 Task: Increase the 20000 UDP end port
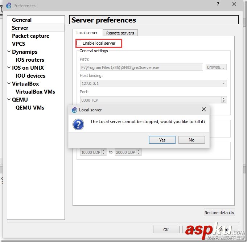pos(138,151)
